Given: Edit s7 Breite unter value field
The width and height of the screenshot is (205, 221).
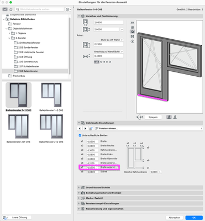Looking at the screenshot, I should pyautogui.click(x=92, y=167).
